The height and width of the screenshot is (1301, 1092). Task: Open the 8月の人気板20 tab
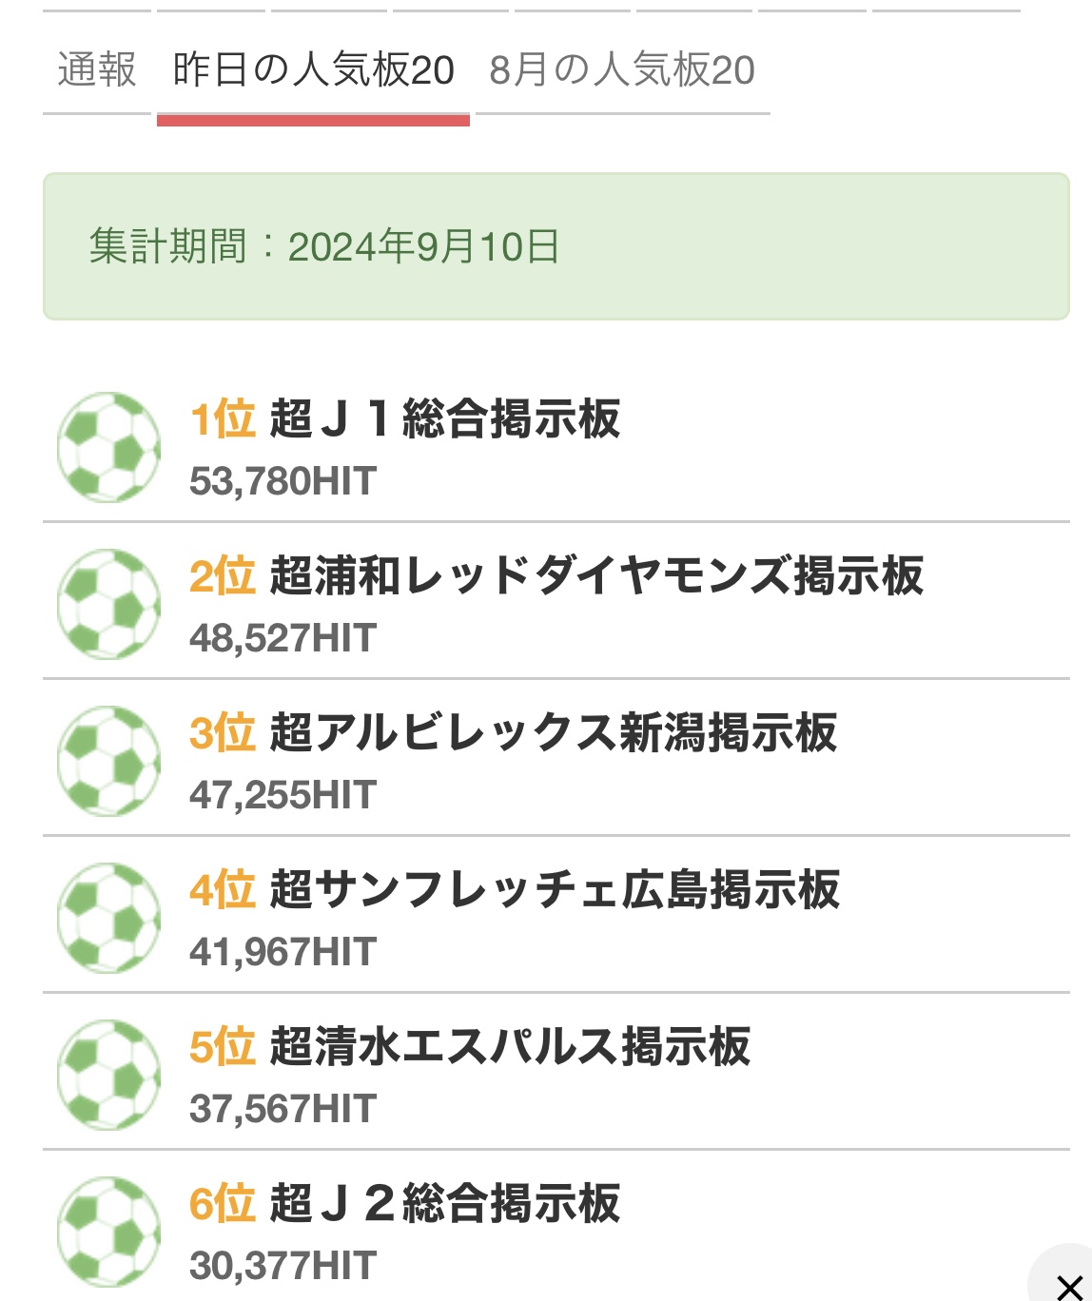622,70
